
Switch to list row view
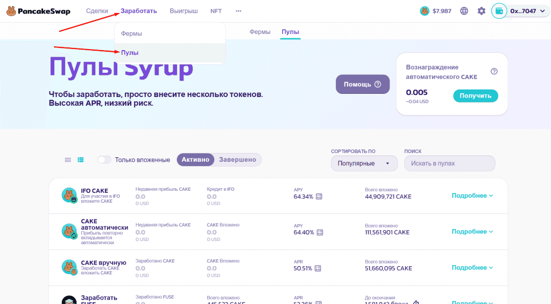(x=81, y=160)
